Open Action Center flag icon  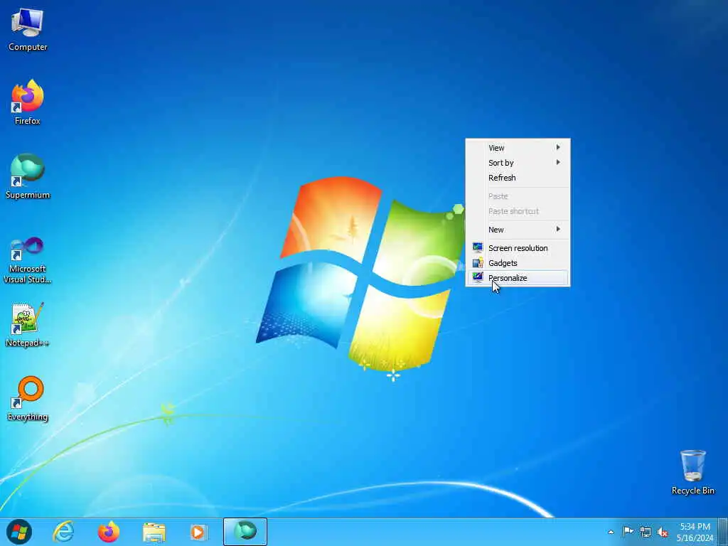click(x=628, y=532)
